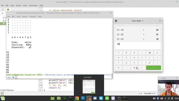Image resolution: width=179 pixels, height=101 pixels.
Task: Click digit 7 on the calculator keypad
Action: (x=119, y=53)
